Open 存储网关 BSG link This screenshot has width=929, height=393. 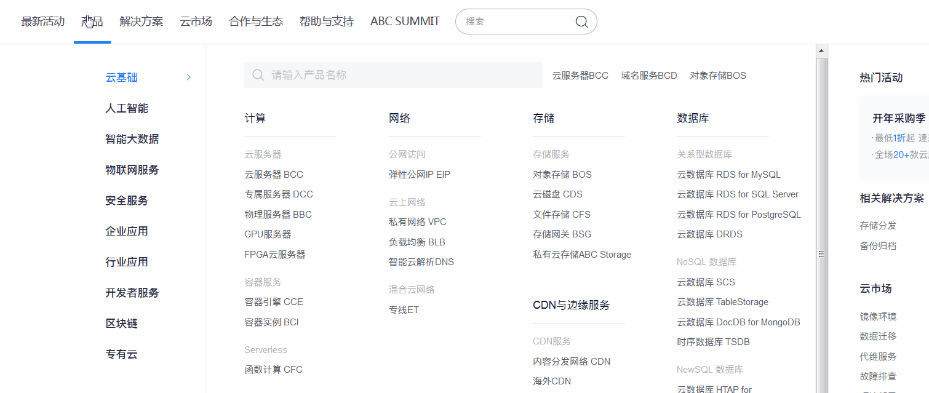point(562,234)
